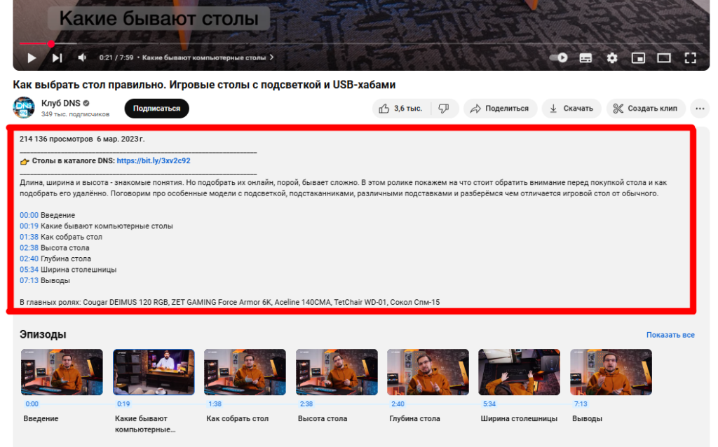The image size is (718, 447).
Task: Click episode timestamp 0:00
Action: (32, 404)
